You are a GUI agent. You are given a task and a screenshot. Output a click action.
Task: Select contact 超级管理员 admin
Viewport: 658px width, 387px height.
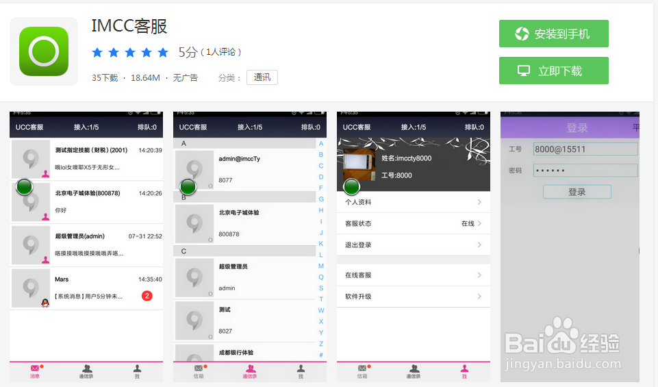click(244, 277)
